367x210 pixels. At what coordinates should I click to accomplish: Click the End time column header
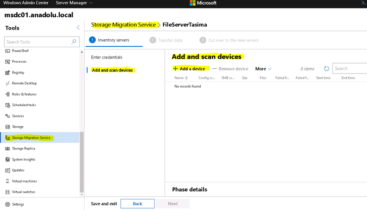pos(348,78)
